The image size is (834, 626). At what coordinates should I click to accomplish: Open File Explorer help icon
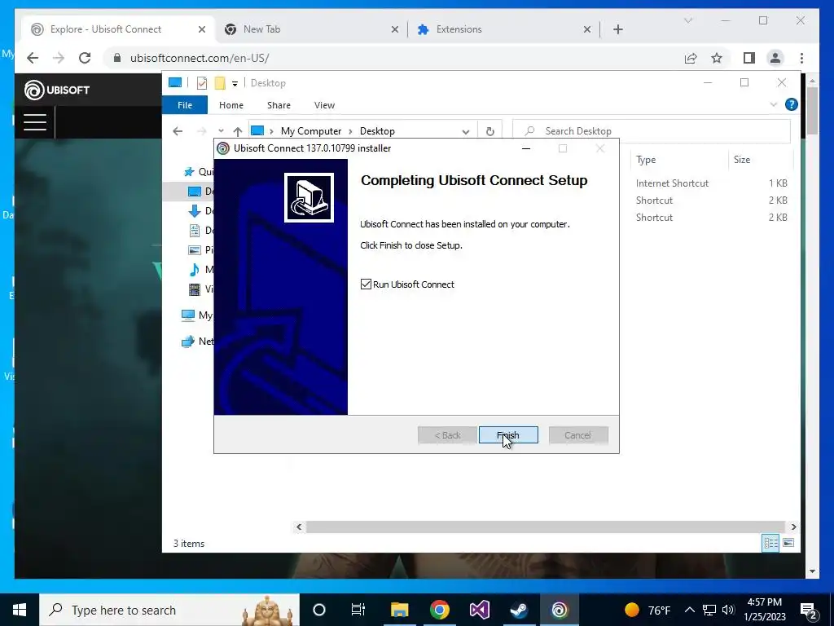click(x=792, y=104)
